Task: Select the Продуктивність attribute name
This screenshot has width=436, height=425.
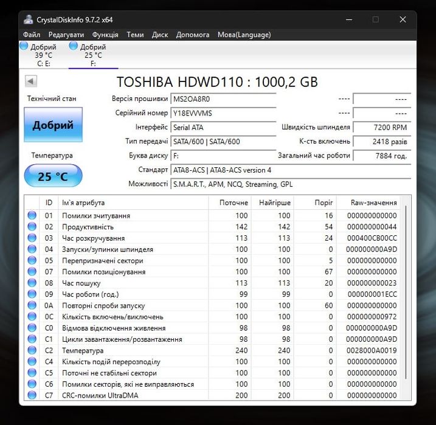Action: pyautogui.click(x=88, y=227)
